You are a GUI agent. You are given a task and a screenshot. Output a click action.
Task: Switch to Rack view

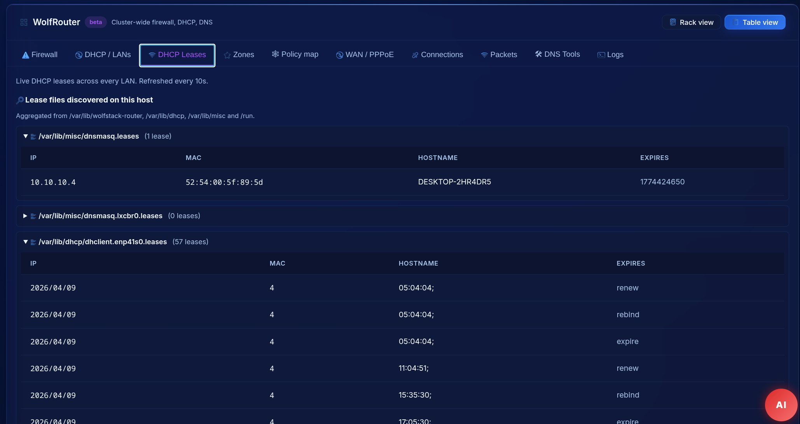click(691, 23)
